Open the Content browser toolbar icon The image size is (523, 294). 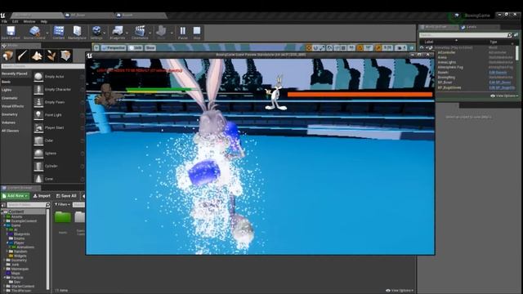pos(59,31)
